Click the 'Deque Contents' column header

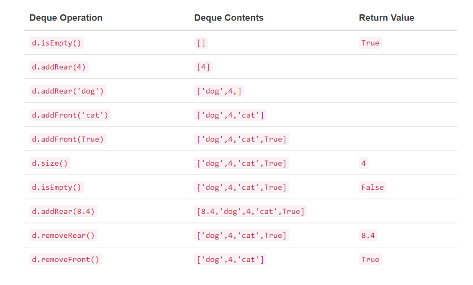pos(229,18)
